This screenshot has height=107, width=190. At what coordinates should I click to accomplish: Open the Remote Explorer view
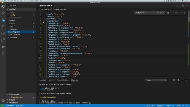pyautogui.click(x=3, y=33)
